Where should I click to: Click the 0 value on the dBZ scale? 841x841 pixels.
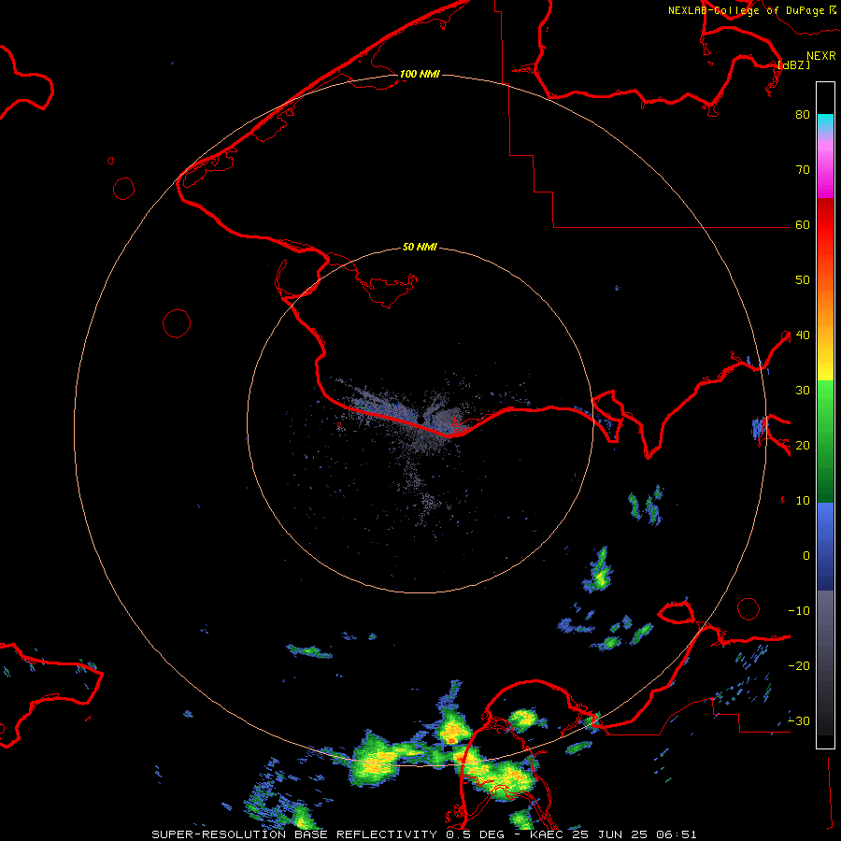point(806,556)
